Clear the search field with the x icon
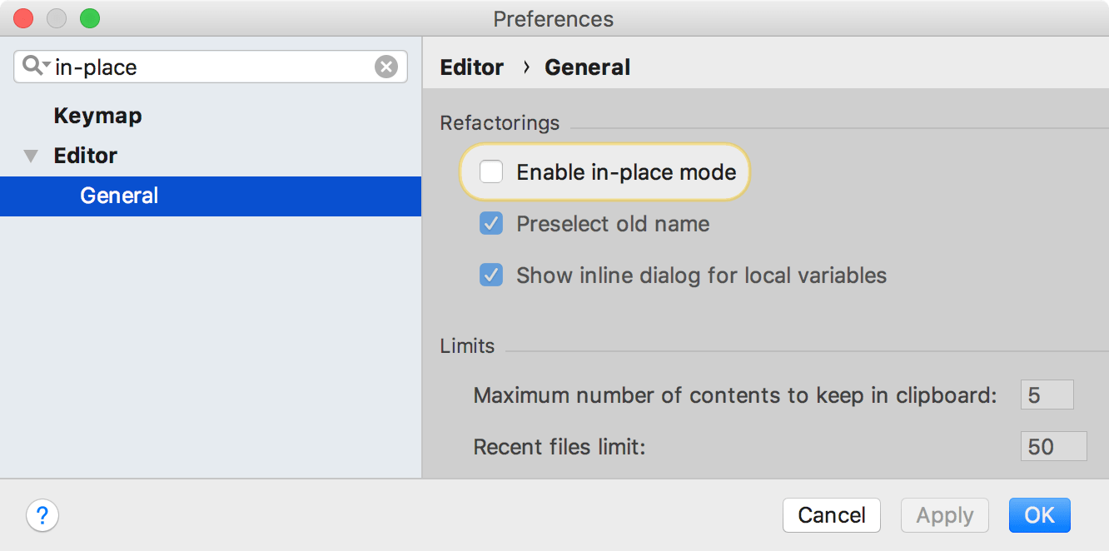This screenshot has width=1109, height=551. coord(385,67)
